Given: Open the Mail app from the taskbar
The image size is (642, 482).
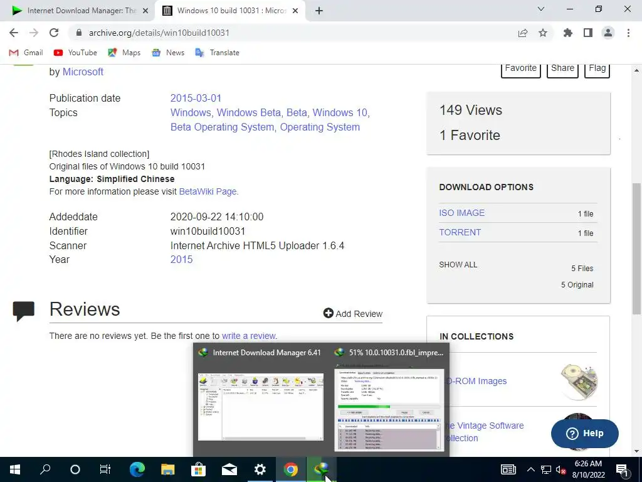Looking at the screenshot, I should click(229, 469).
